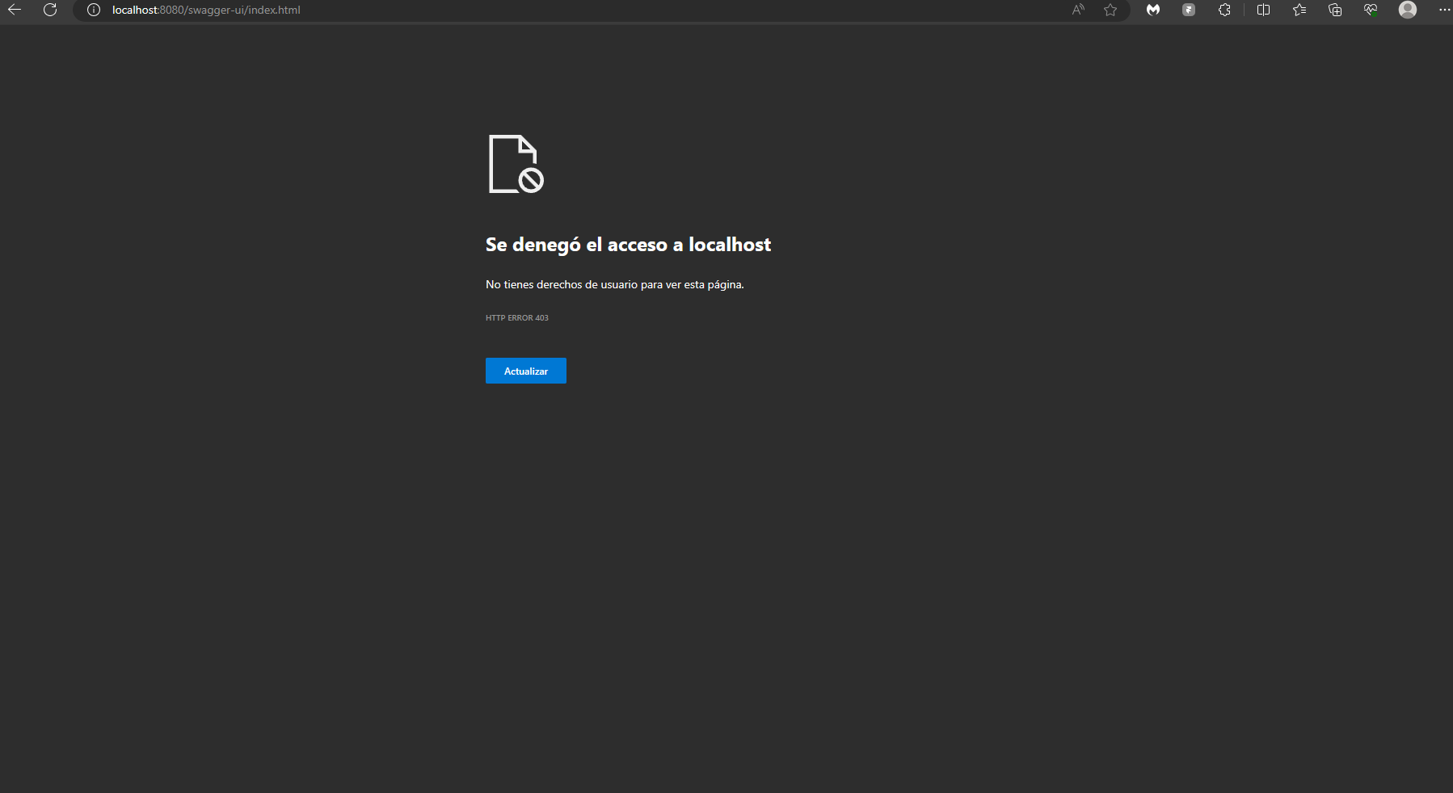
Task: Click the Actualizar button
Action: 526,371
